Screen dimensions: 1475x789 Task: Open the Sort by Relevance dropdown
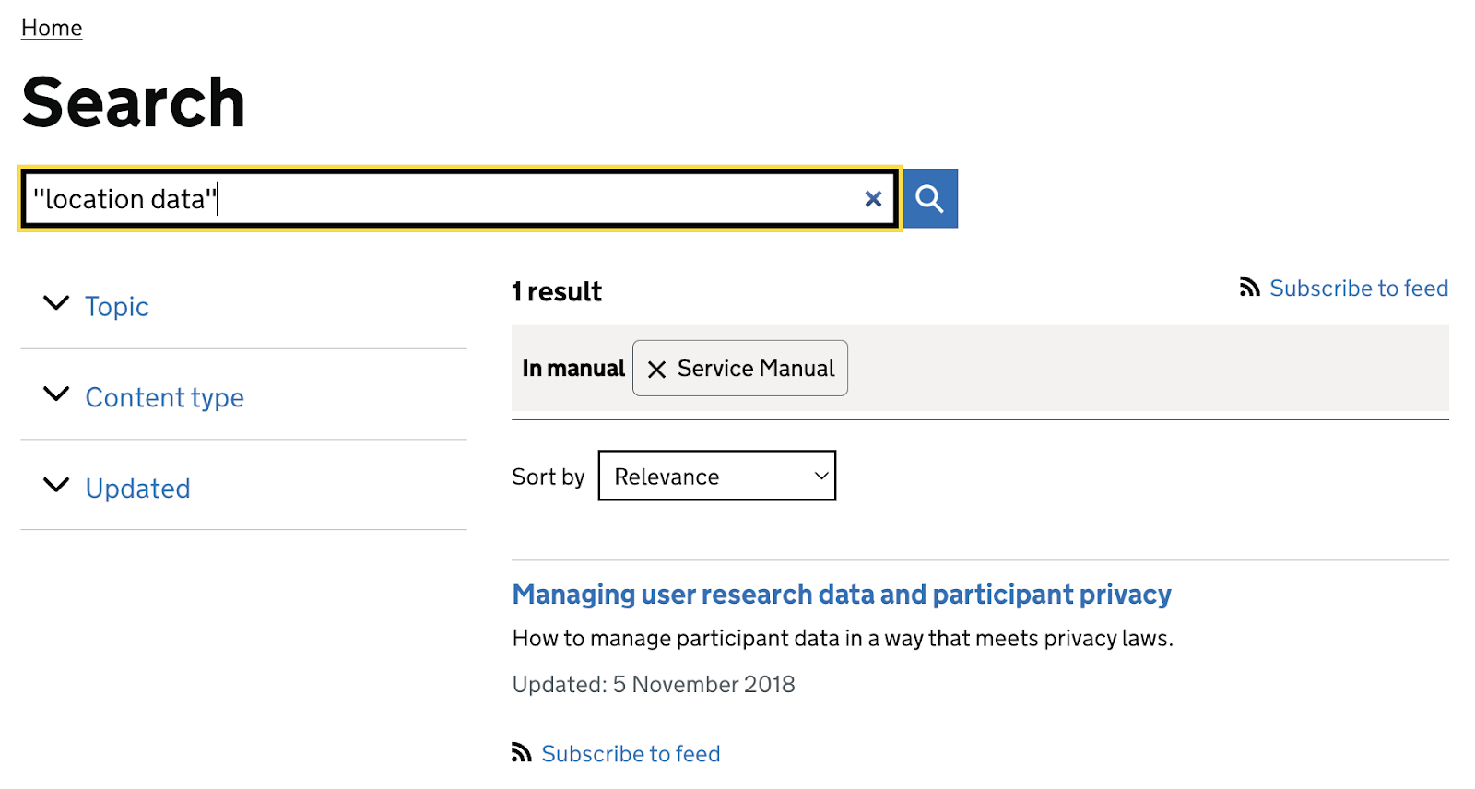coord(715,476)
